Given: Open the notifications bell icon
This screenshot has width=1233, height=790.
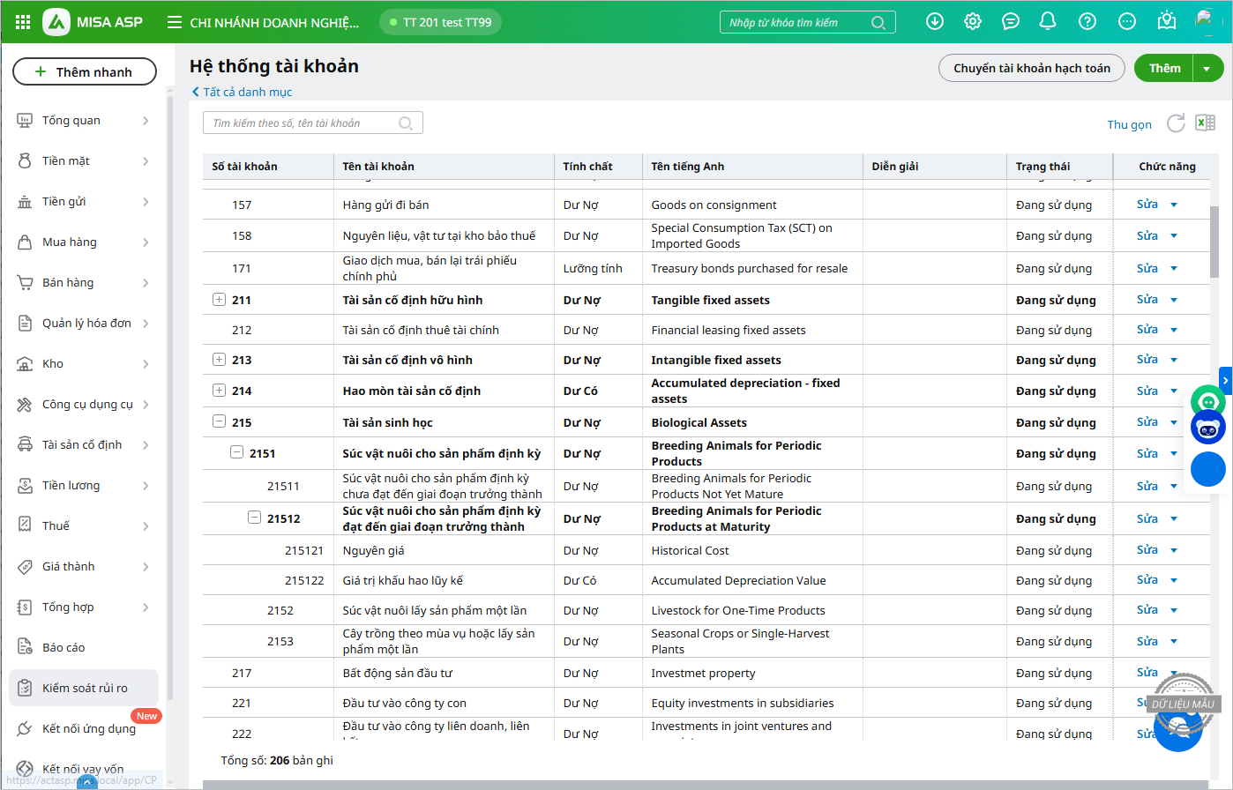Looking at the screenshot, I should coord(1048,22).
